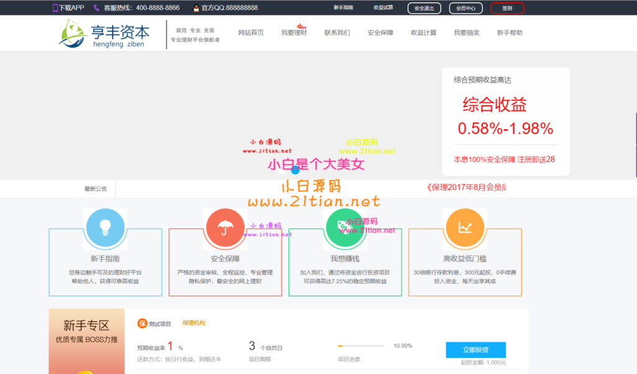Open the 网站首页 navigation item

(x=251, y=33)
